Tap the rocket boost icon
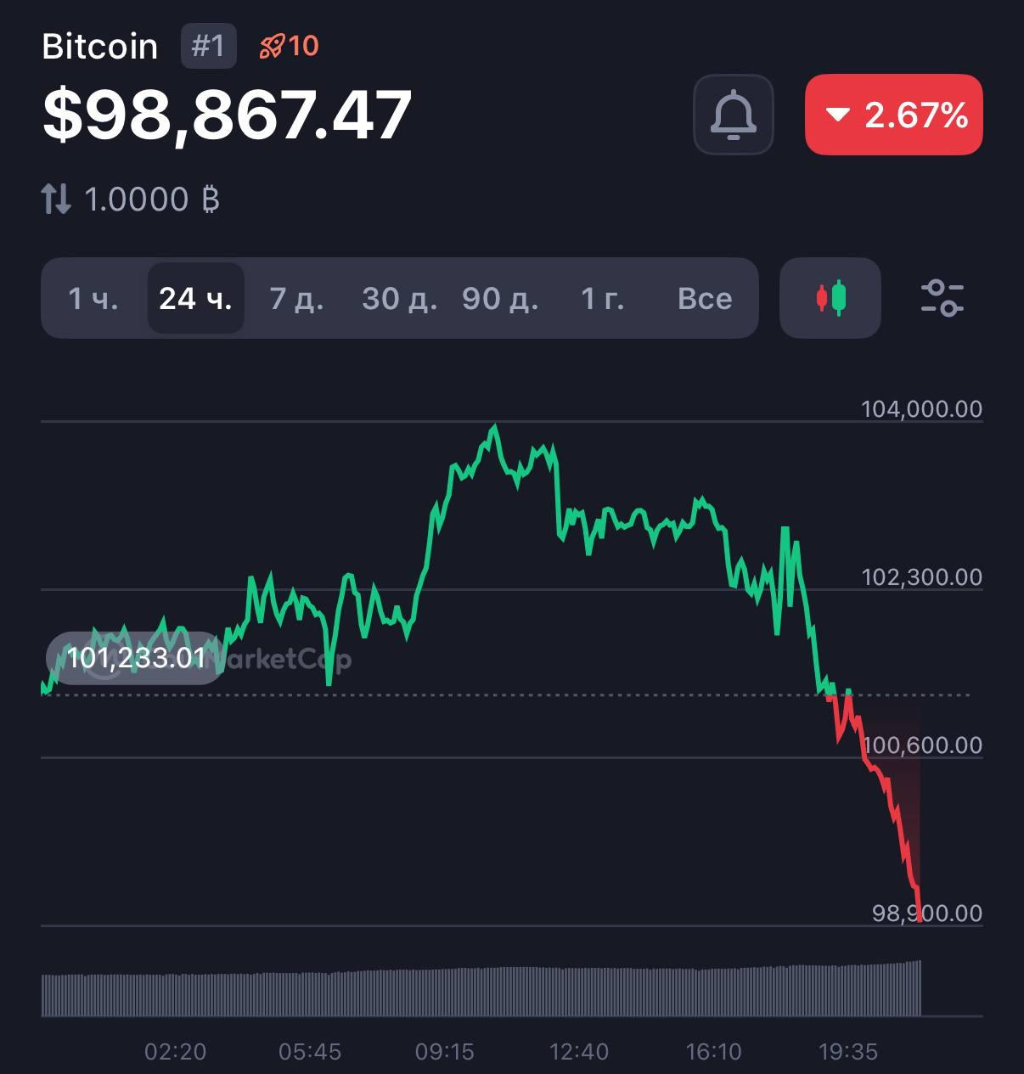This screenshot has height=1074, width=1024. (x=271, y=46)
